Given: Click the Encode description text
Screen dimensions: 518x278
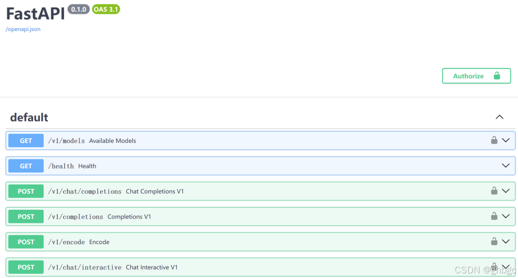Looking at the screenshot, I should tap(99, 242).
